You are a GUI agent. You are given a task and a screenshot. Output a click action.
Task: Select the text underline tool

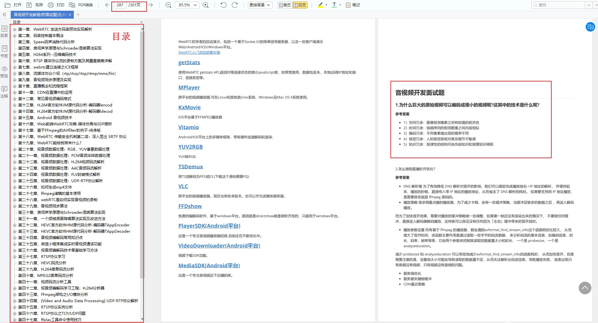[334, 5]
